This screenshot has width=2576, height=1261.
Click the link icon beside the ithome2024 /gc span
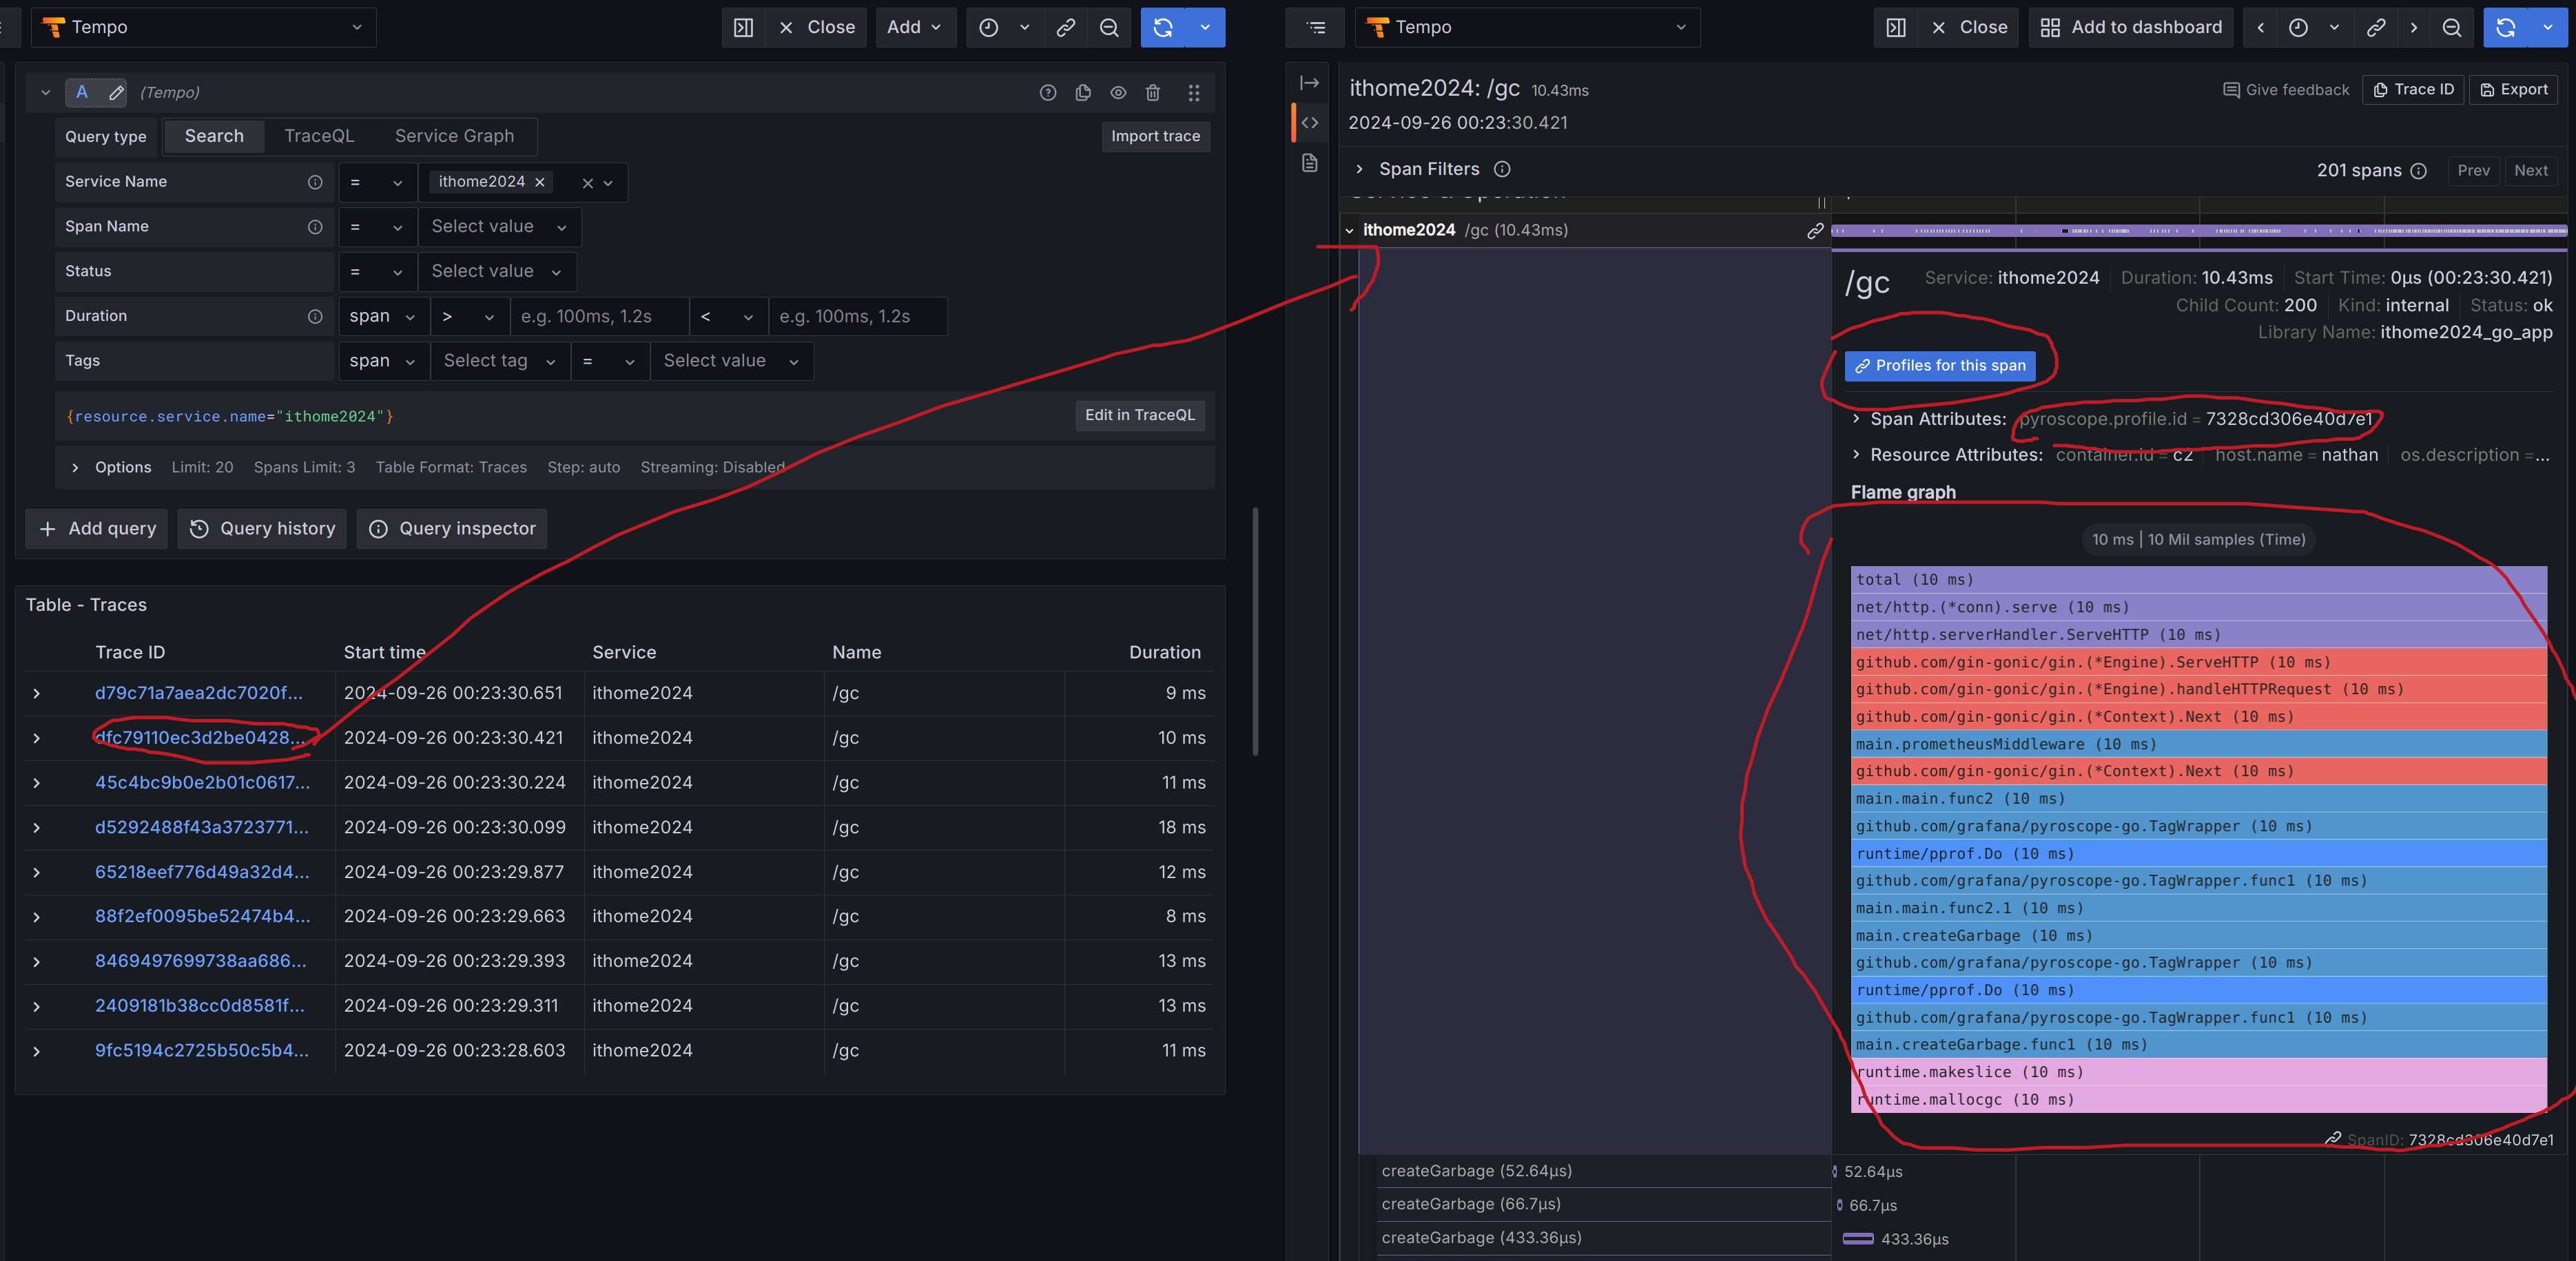[x=1815, y=231]
